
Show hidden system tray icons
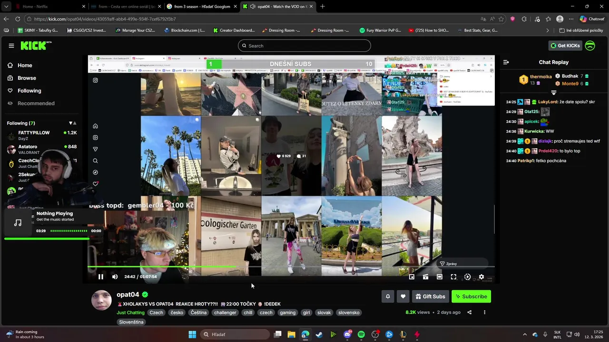[x=525, y=334]
